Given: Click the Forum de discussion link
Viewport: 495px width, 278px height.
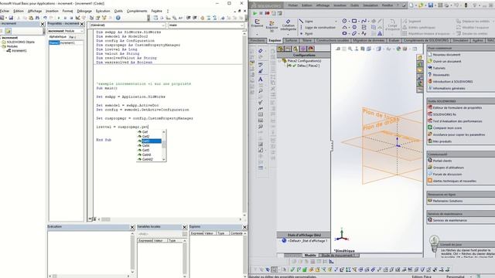Looking at the screenshot, I should [447, 175].
